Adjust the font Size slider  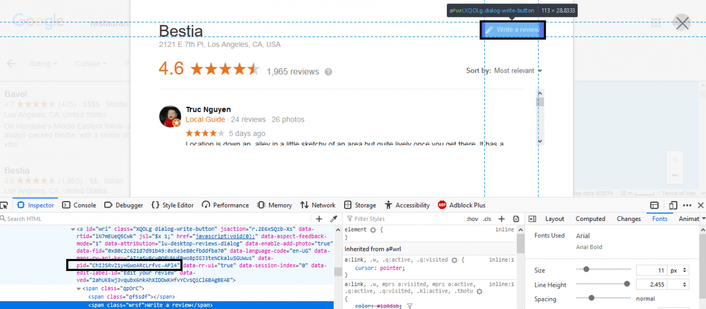tap(603, 270)
